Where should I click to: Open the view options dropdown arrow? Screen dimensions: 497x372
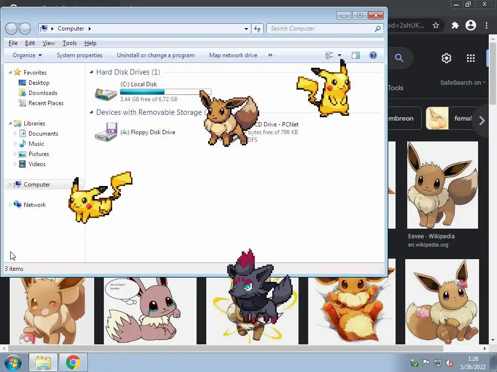pos(339,55)
